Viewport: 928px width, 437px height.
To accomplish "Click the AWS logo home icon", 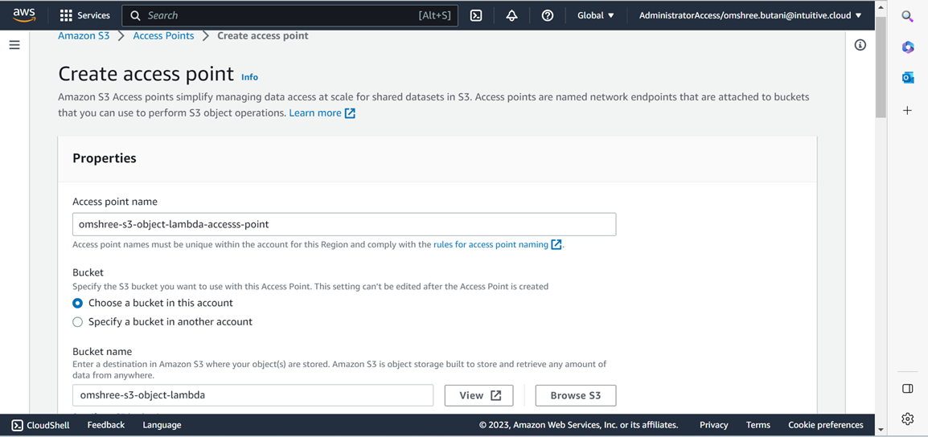I will (x=24, y=15).
